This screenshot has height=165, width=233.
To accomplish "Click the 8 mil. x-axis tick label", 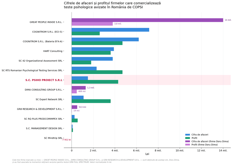I will [158, 151].
